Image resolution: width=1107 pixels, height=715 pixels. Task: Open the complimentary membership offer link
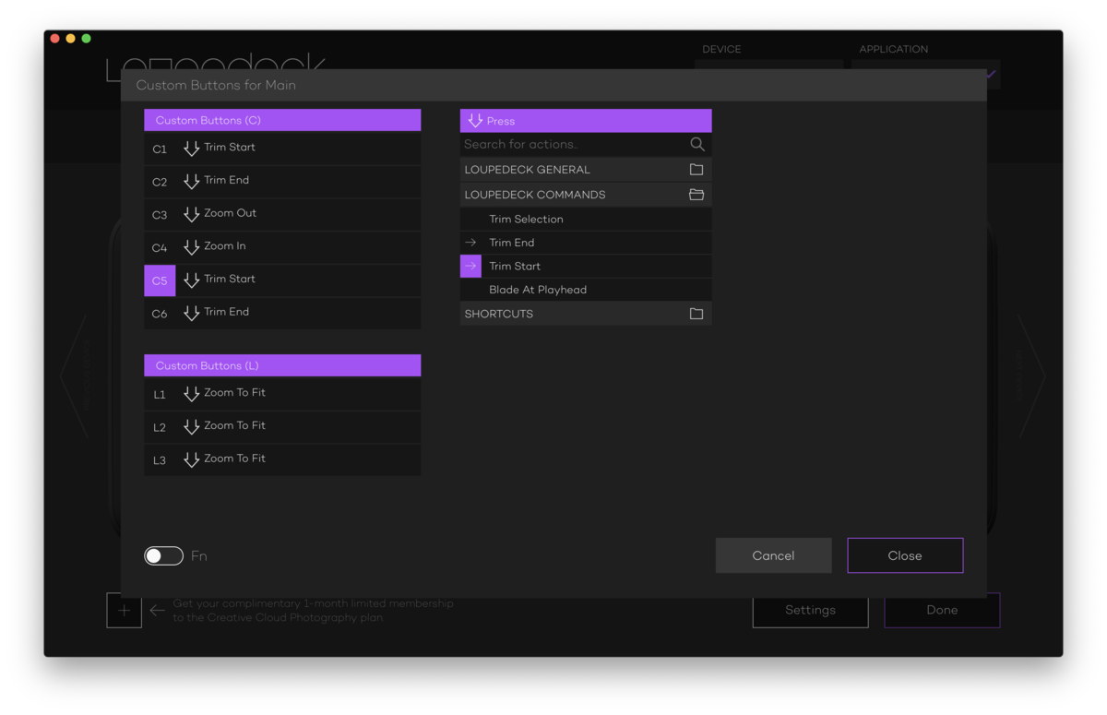pos(313,610)
